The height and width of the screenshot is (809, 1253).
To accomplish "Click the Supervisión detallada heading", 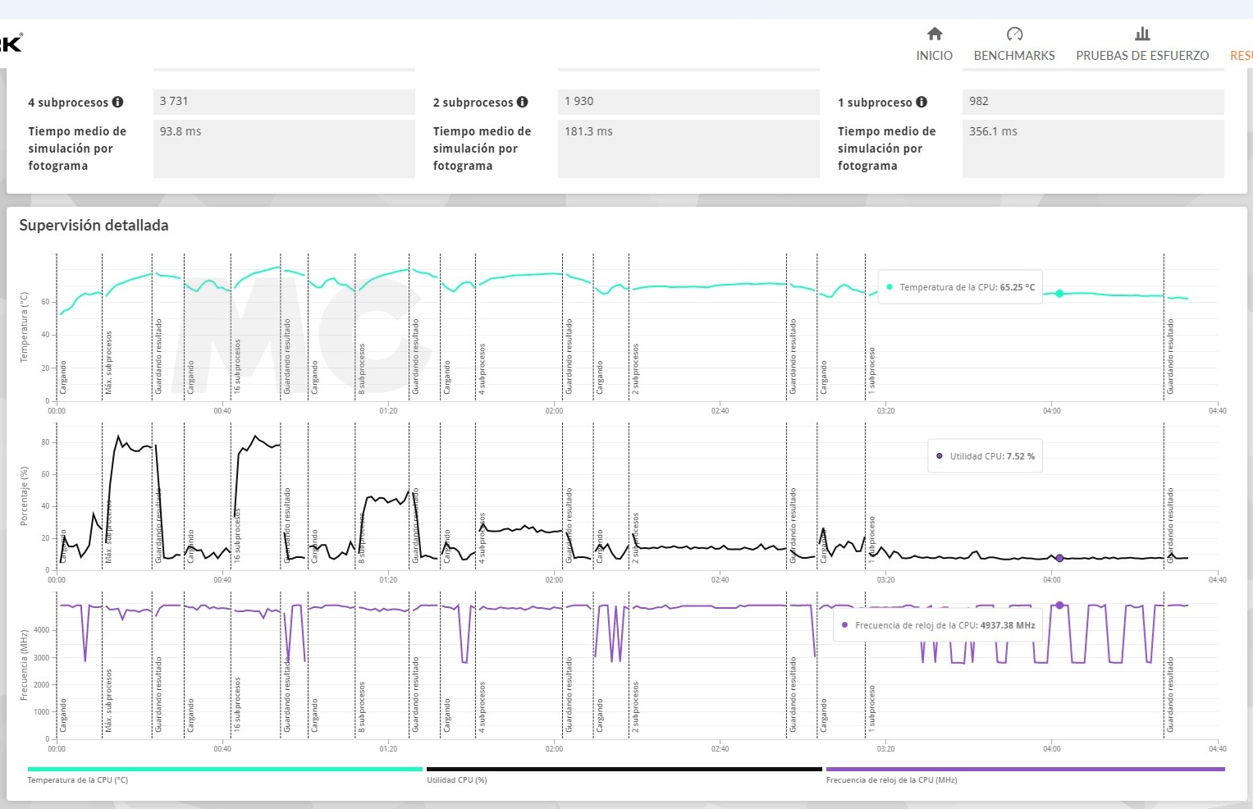I will pyautogui.click(x=94, y=226).
